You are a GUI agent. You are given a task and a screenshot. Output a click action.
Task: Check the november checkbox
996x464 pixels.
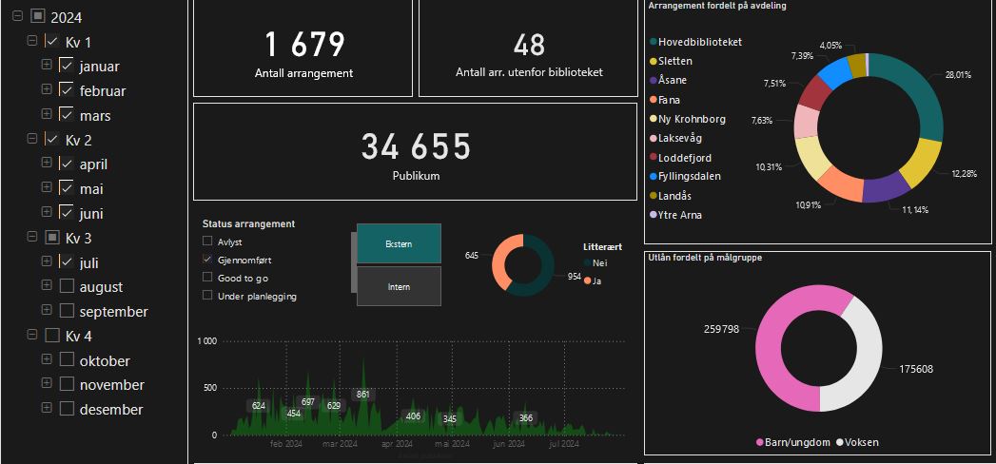[67, 384]
